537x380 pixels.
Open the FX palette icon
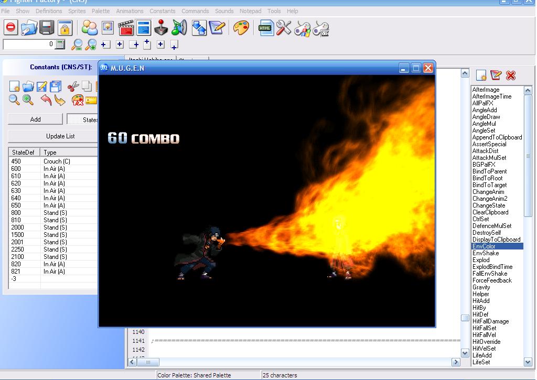click(x=78, y=100)
